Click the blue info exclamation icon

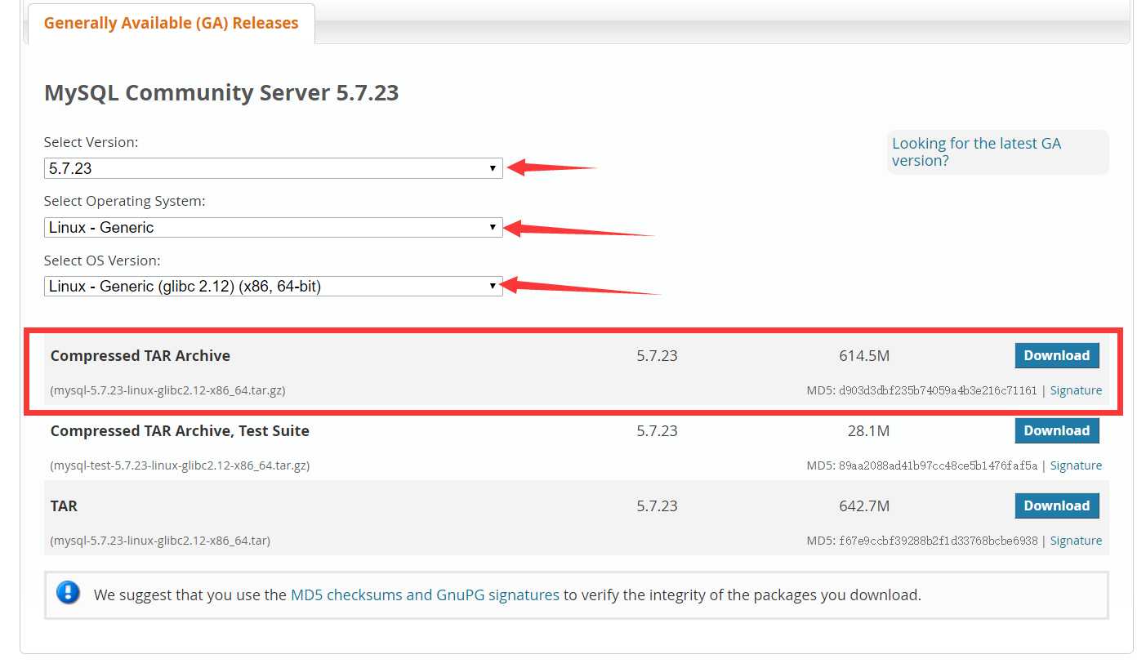(69, 593)
